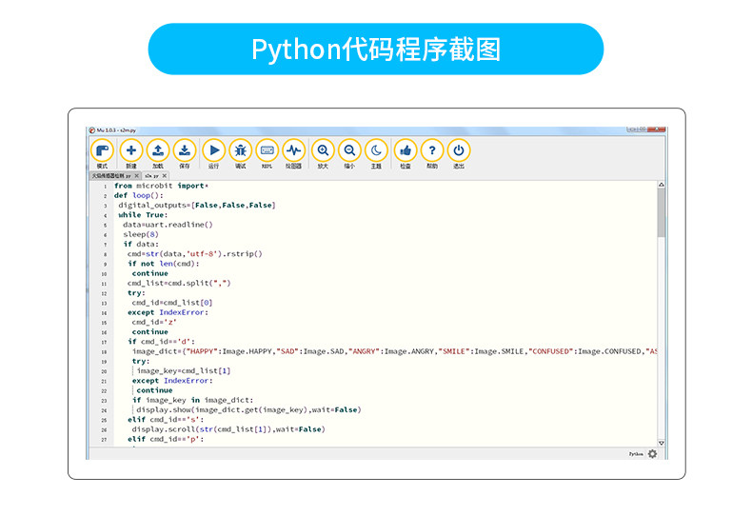The image size is (752, 516).
Task: Click the display.show(...) line
Action: (x=248, y=410)
